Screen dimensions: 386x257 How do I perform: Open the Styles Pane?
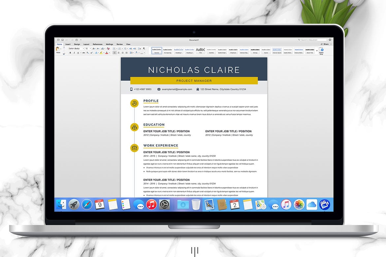(322, 51)
